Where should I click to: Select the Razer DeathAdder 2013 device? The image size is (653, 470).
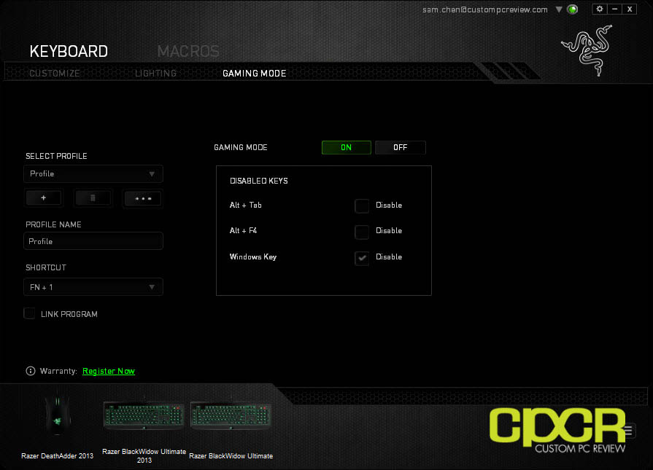tap(58, 426)
